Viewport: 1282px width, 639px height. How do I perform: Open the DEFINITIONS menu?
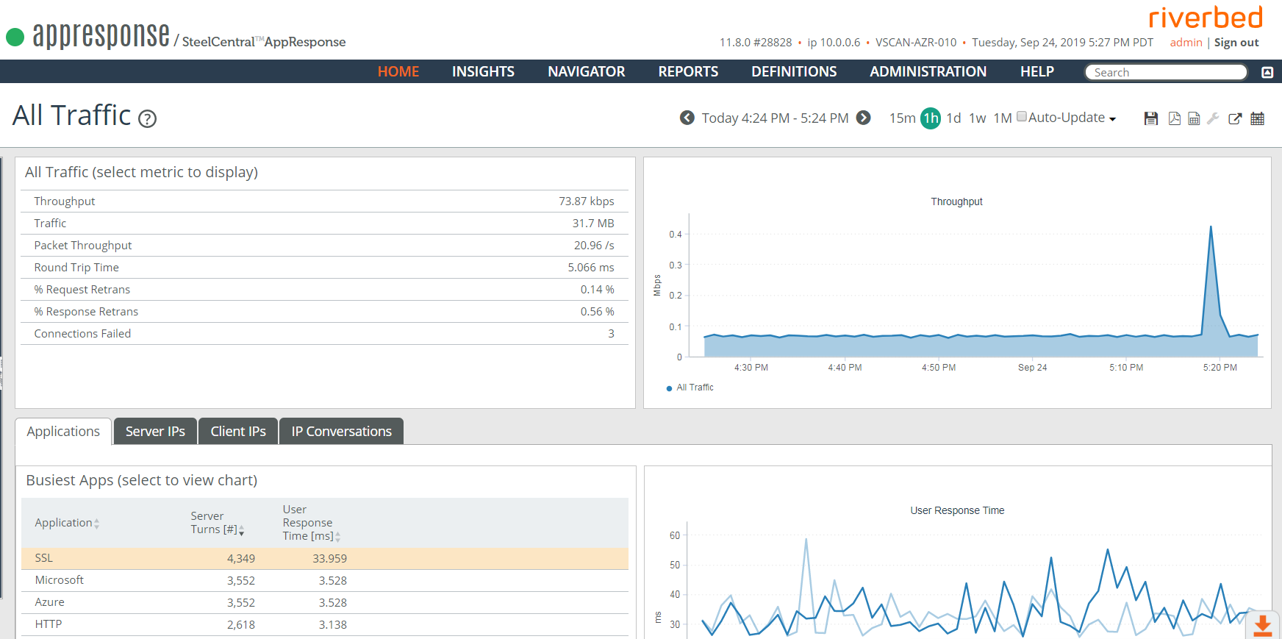coord(794,71)
